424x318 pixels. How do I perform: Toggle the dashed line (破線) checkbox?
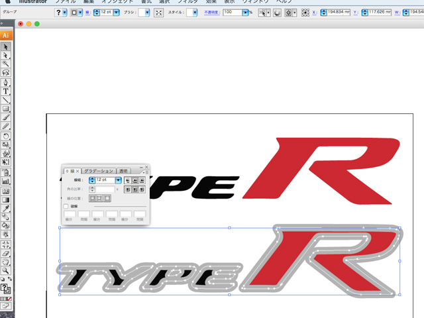point(66,206)
